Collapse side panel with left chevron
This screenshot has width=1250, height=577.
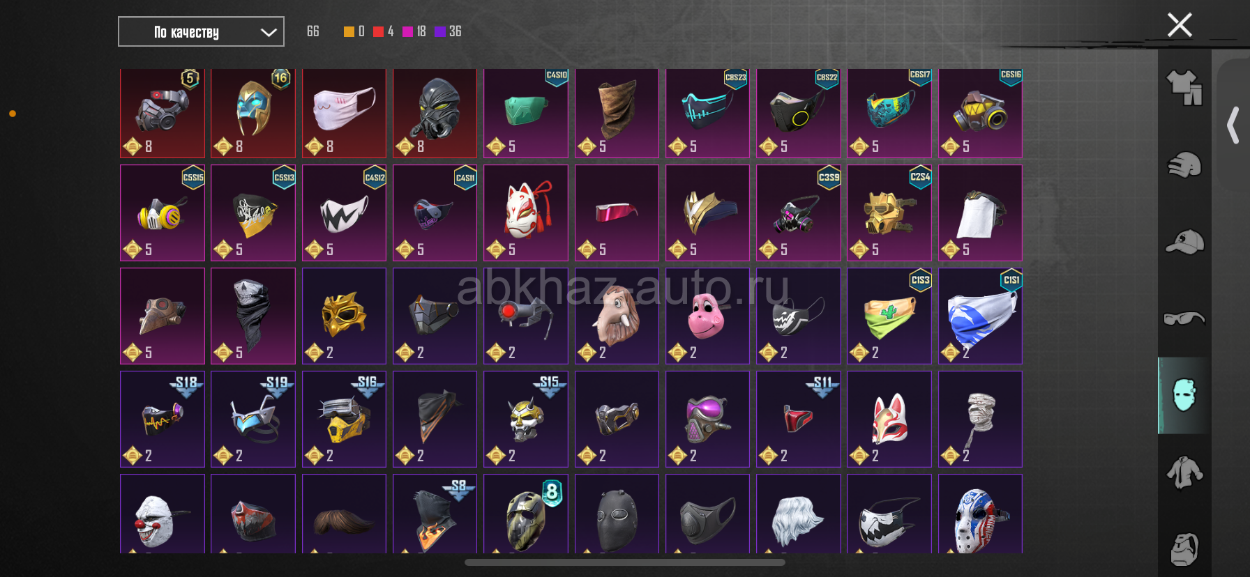click(1233, 125)
